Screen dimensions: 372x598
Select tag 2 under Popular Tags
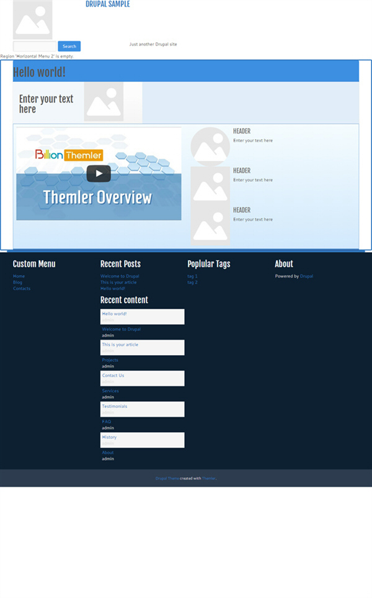click(192, 283)
